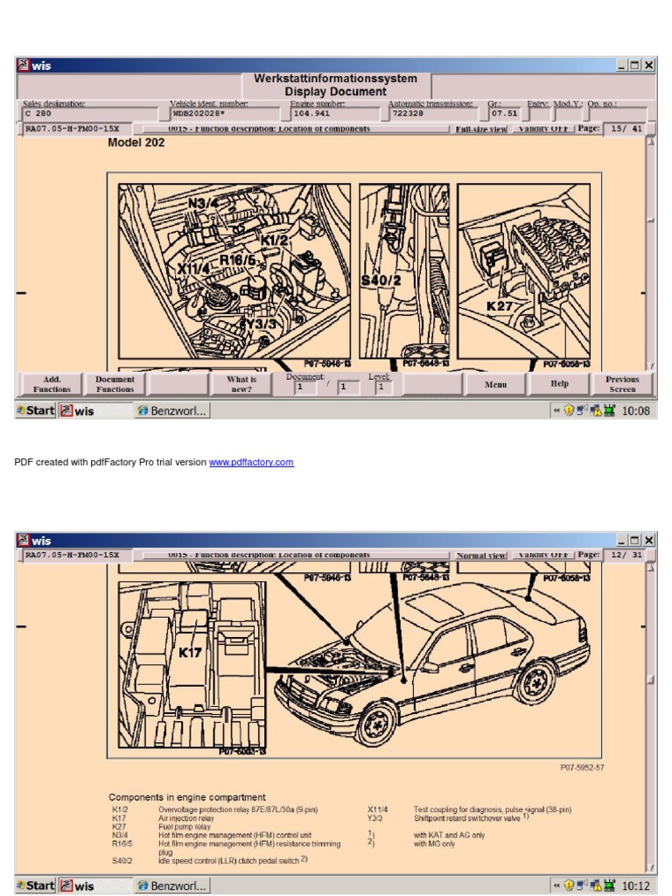The height and width of the screenshot is (896, 672).
Task: Open Start menu on the 10:12 taskbar
Action: pos(35,885)
